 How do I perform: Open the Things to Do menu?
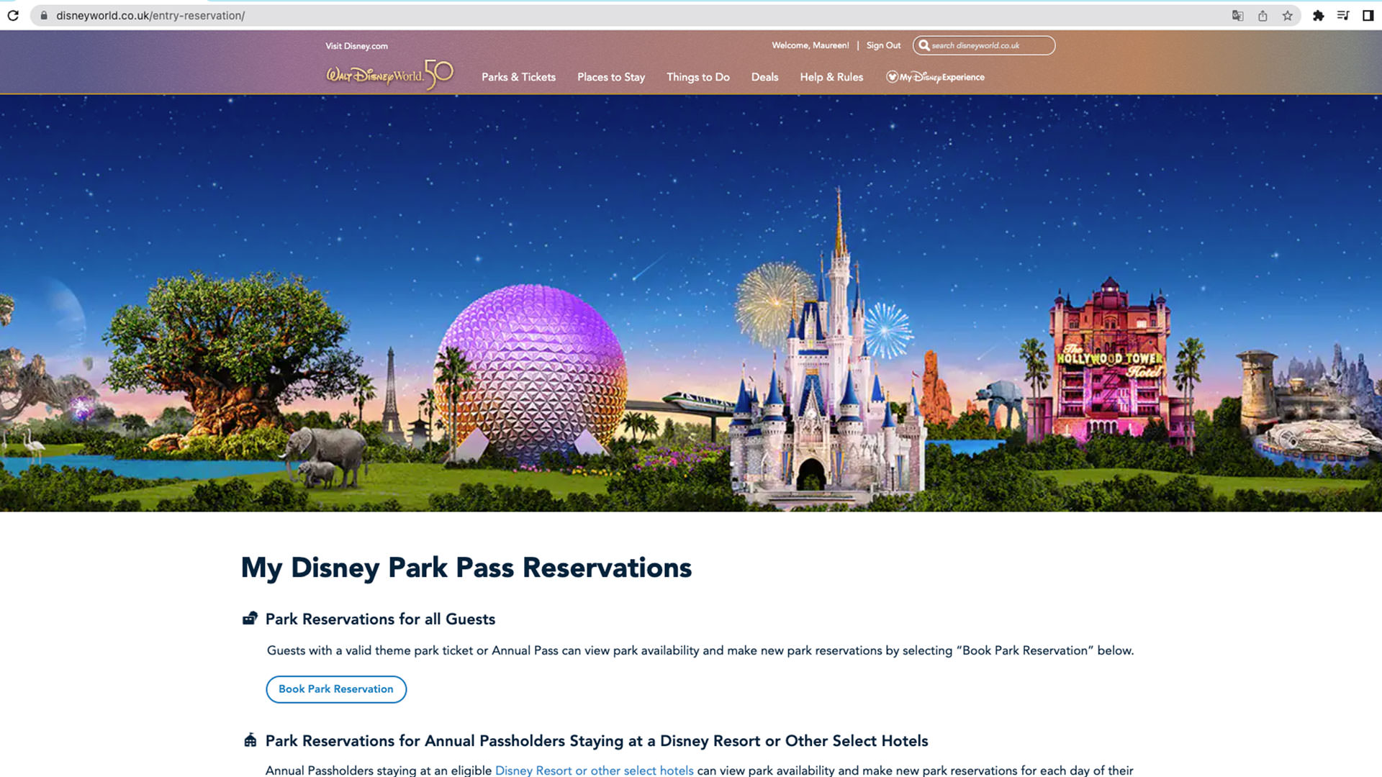click(x=697, y=77)
